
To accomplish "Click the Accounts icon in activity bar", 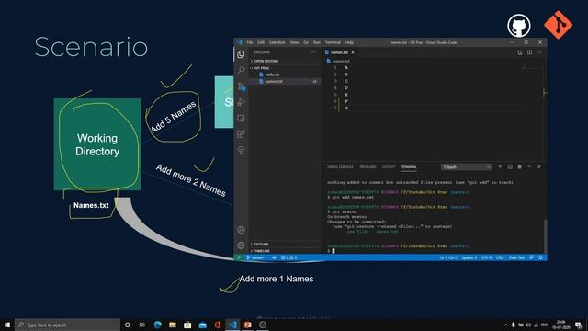I will click(241, 229).
